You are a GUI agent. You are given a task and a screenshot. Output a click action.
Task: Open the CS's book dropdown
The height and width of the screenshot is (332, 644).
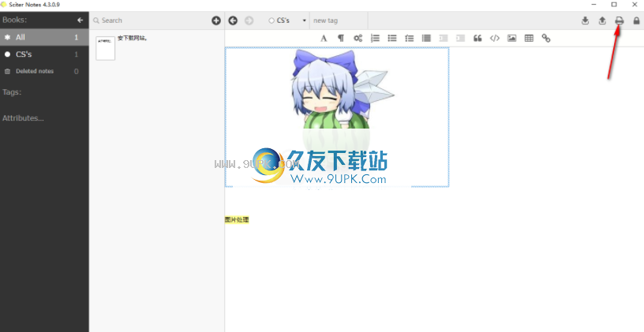click(x=287, y=21)
